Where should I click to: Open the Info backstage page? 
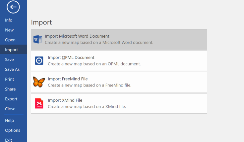(9, 20)
